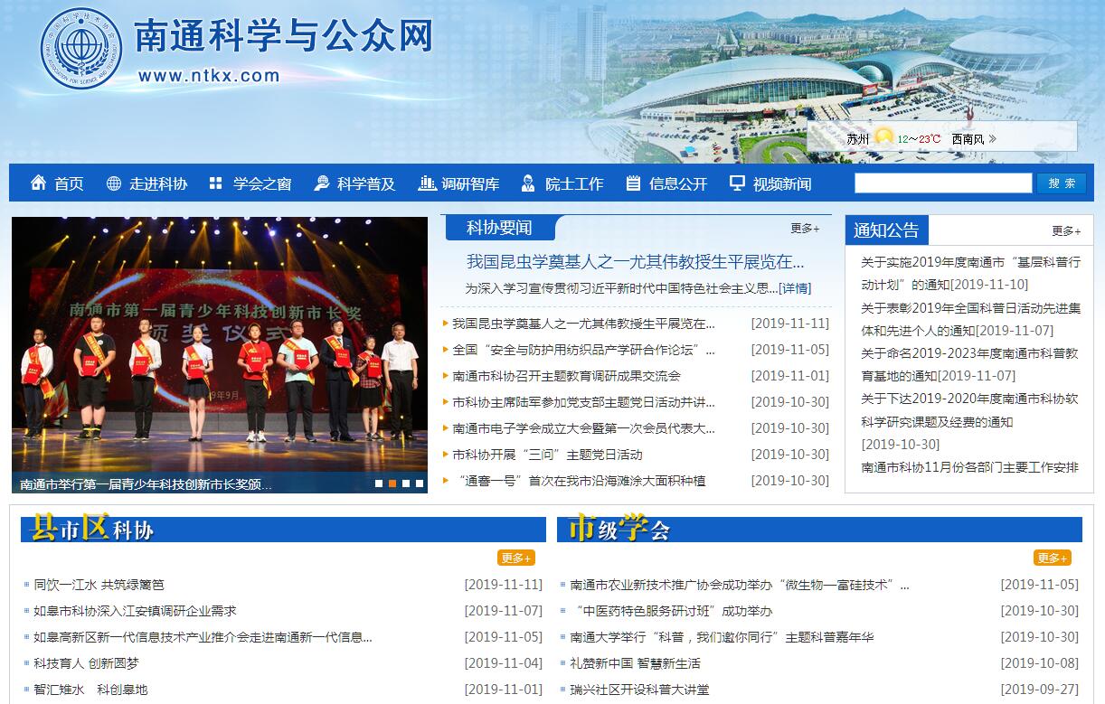Click the sunny weather icon
Screen dimensions: 1105x704
pyautogui.click(x=883, y=137)
